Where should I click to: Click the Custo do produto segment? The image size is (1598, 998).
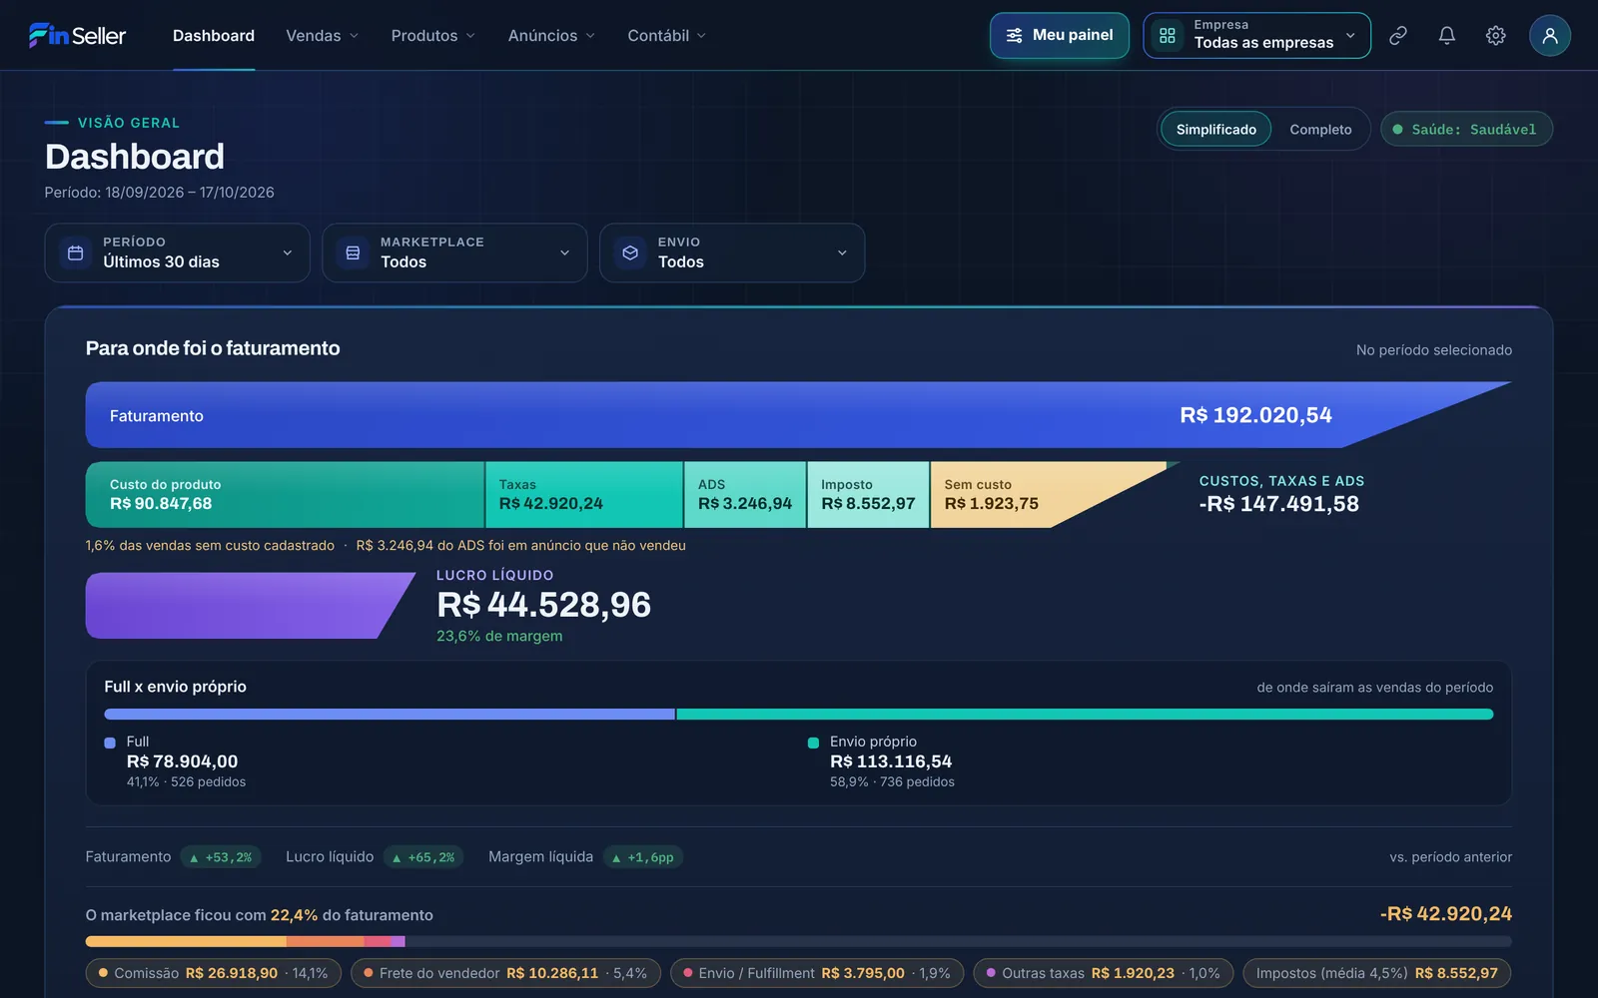[285, 494]
